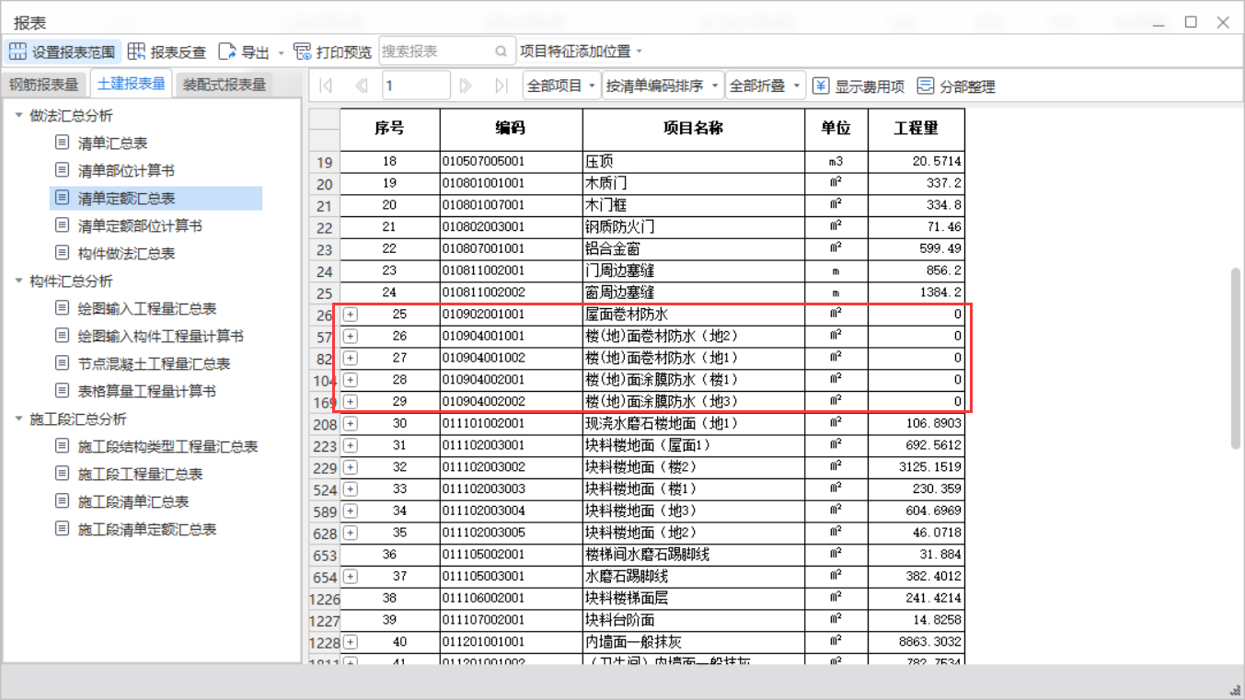Screen dimensions: 1245x700
Task: Open 节点混凝土工程量汇总表 report
Action: pyautogui.click(x=154, y=363)
